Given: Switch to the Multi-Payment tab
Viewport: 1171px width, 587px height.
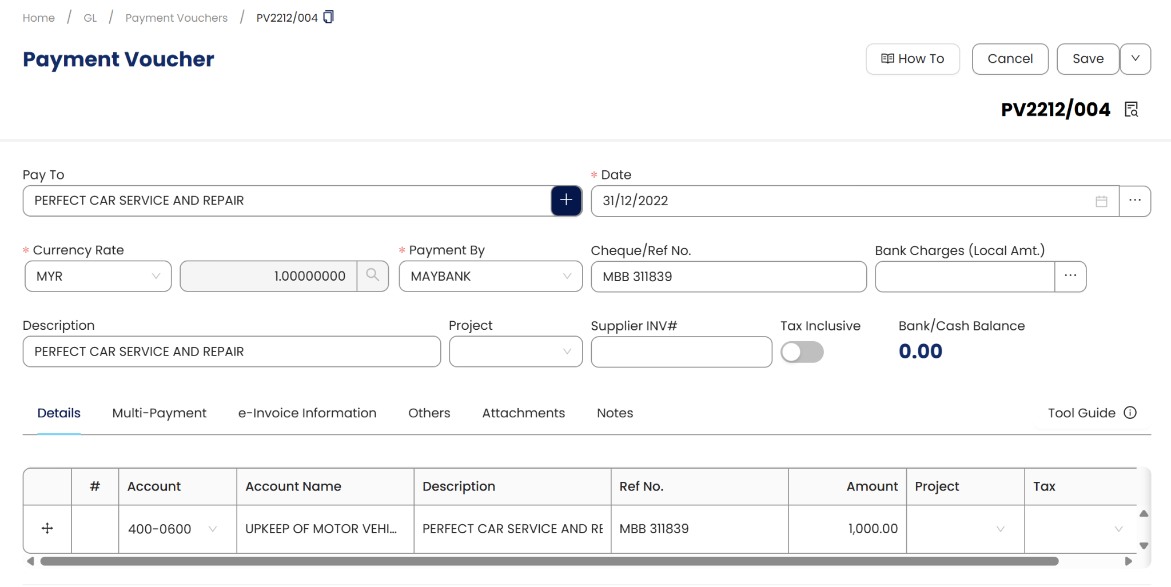Looking at the screenshot, I should pos(159,413).
